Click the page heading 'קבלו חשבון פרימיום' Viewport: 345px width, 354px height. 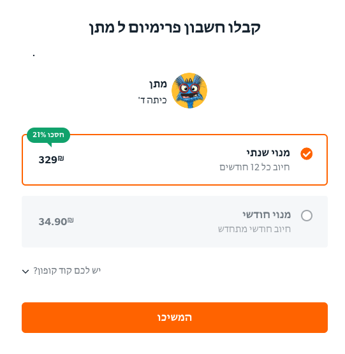[195, 27]
